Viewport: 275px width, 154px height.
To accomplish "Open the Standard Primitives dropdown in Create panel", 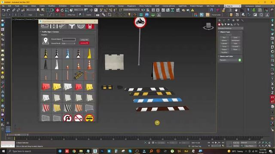I will click(x=230, y=28).
